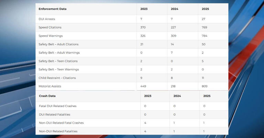Click Safety Belt – Adult Citations label
Viewport: 264px width, 138px height.
[x=58, y=44]
